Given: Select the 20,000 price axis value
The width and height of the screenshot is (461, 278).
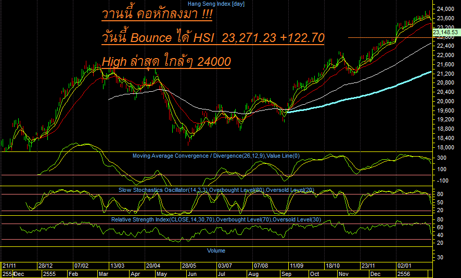Looking at the screenshot, I should (445, 101).
